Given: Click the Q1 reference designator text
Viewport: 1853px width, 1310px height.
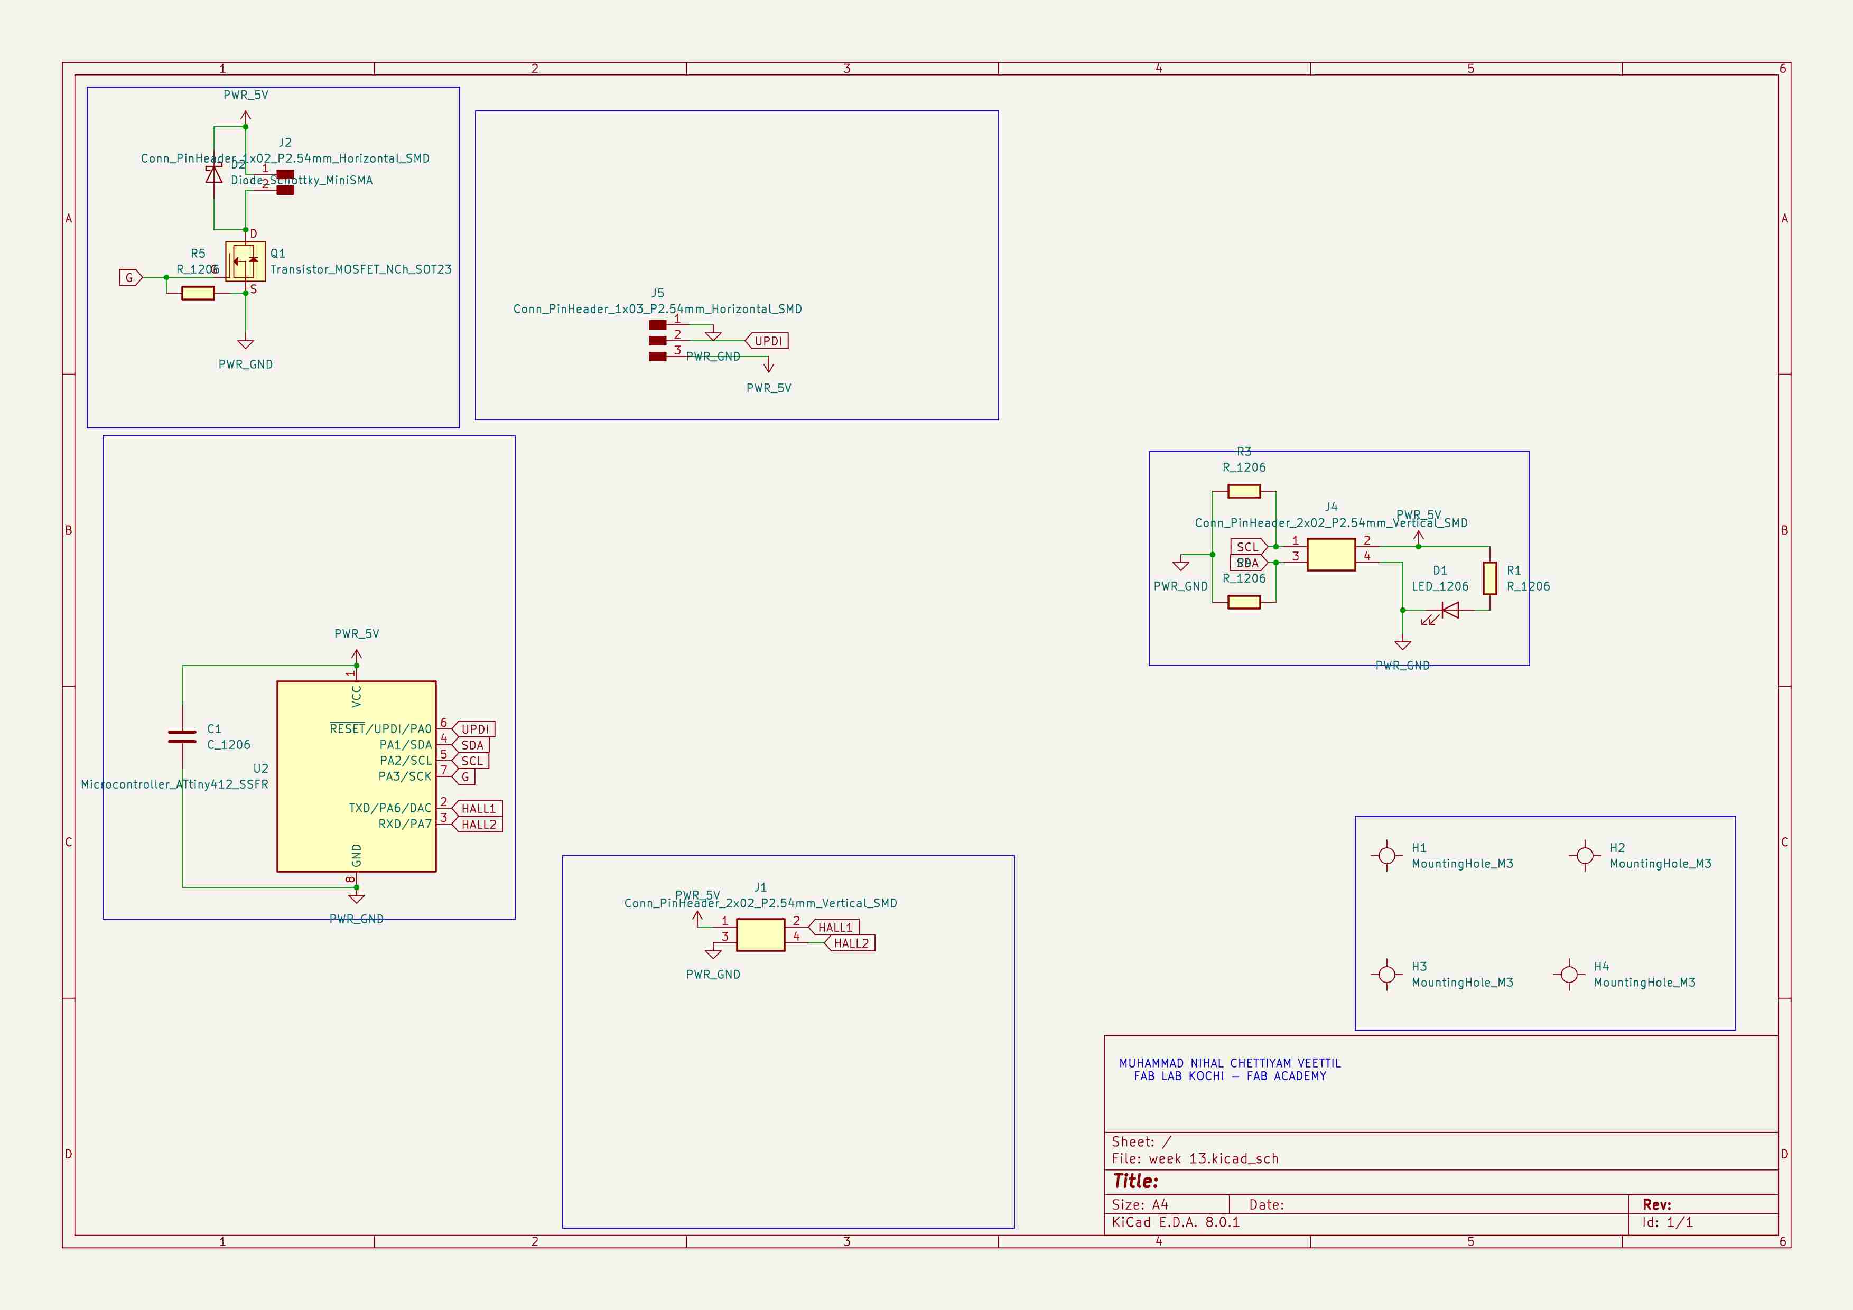Looking at the screenshot, I should [277, 254].
